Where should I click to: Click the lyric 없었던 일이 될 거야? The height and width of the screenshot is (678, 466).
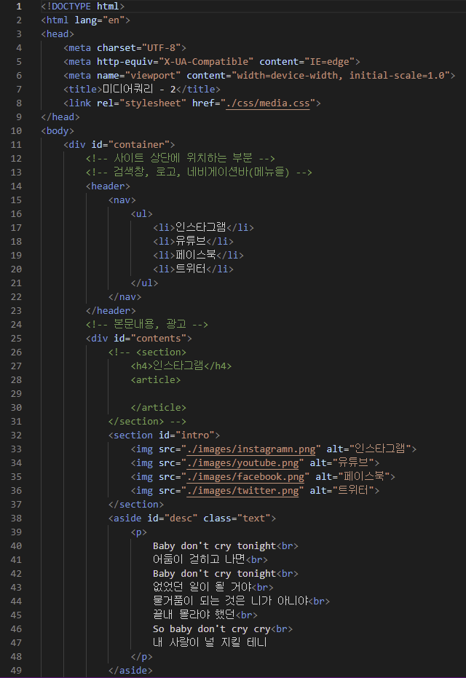coord(202,588)
